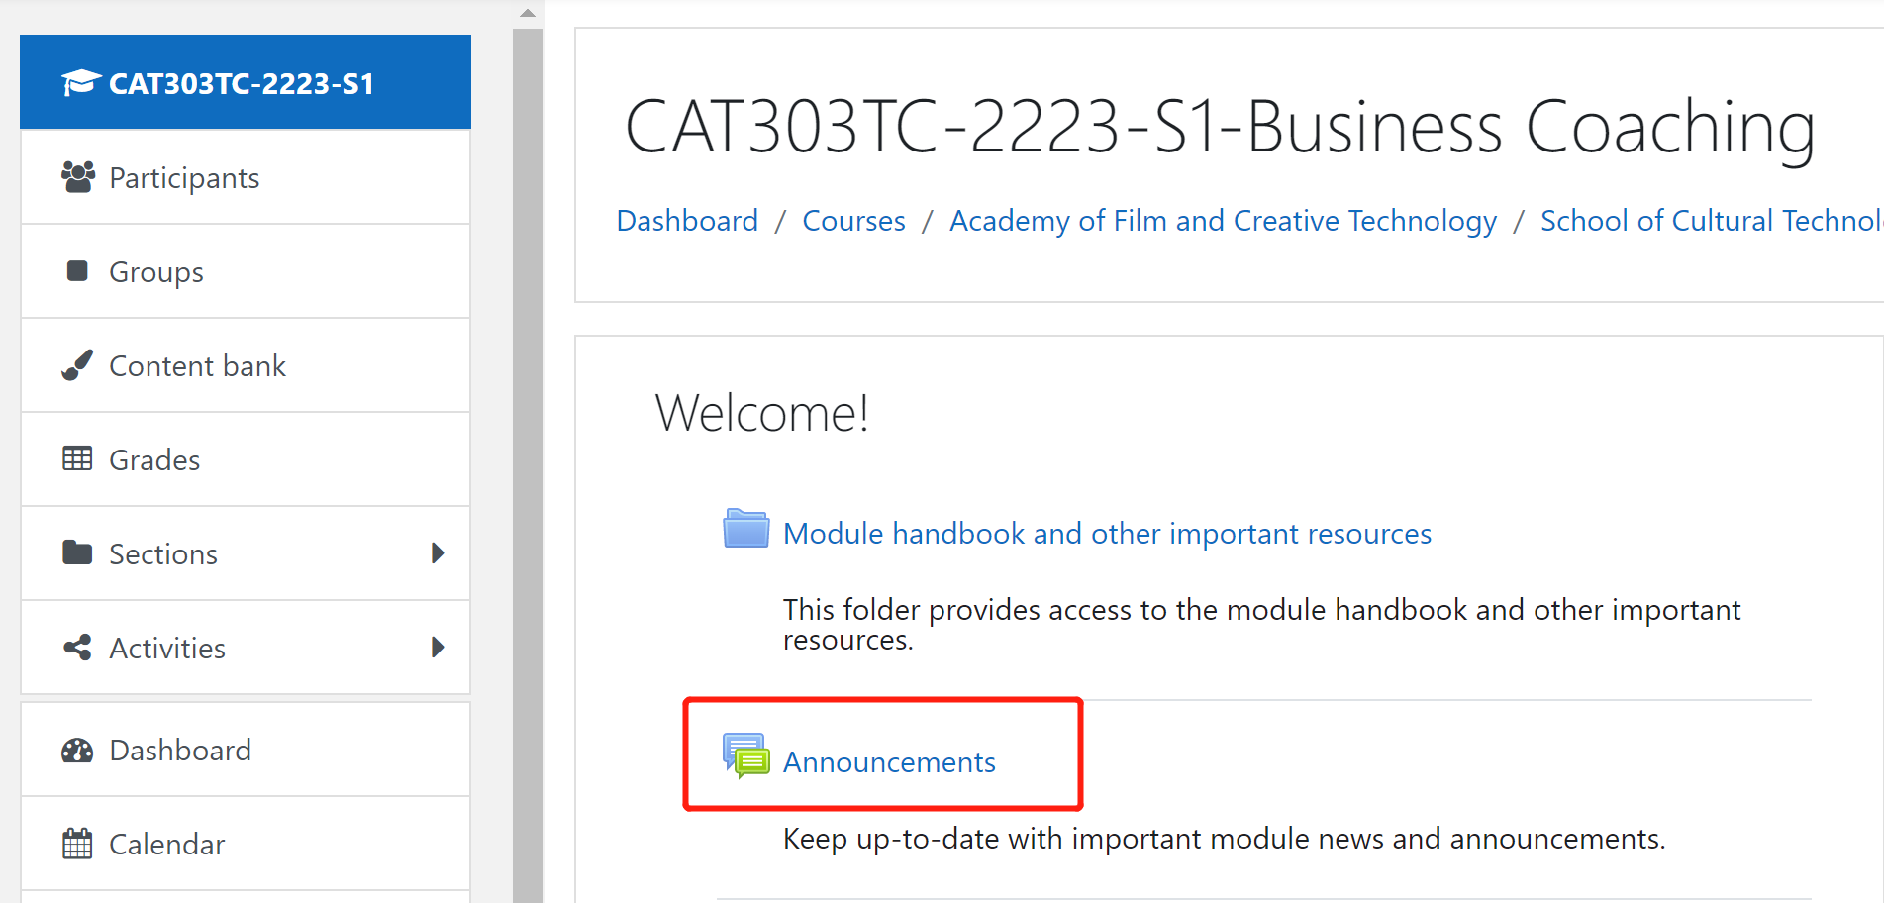Click the Sections folder icon

pos(77,552)
